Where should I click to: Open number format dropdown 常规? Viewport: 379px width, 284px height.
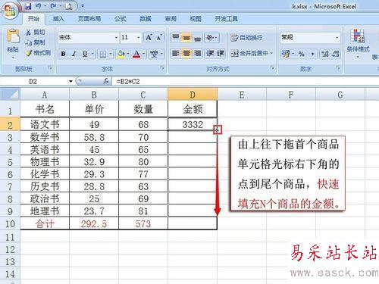[x=337, y=38]
